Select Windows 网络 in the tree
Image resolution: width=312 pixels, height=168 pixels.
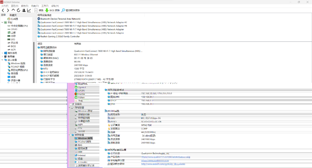pos(83,138)
